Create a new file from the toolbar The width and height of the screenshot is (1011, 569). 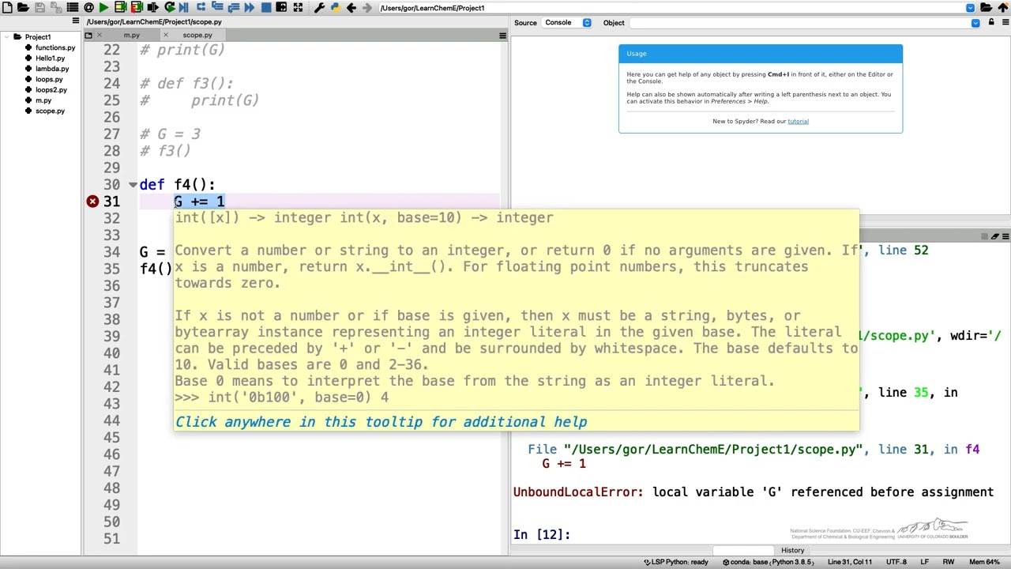[7, 8]
